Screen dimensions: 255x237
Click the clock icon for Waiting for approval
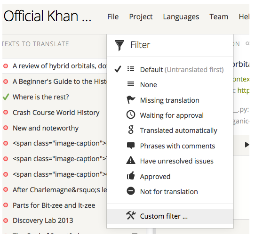coord(131,114)
